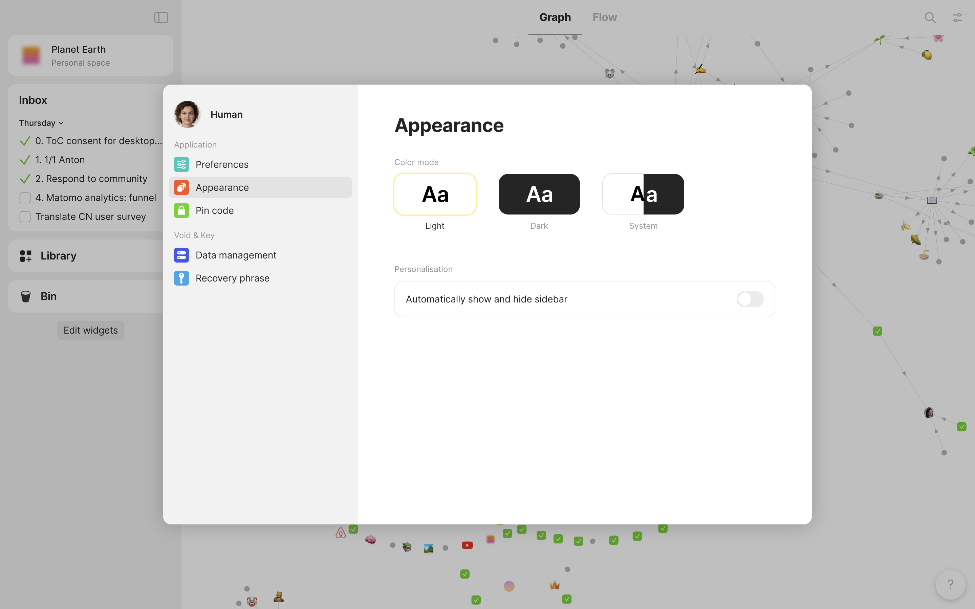Screen dimensions: 975x609
Task: Click the sidebar toggle icon
Action: 161,17
